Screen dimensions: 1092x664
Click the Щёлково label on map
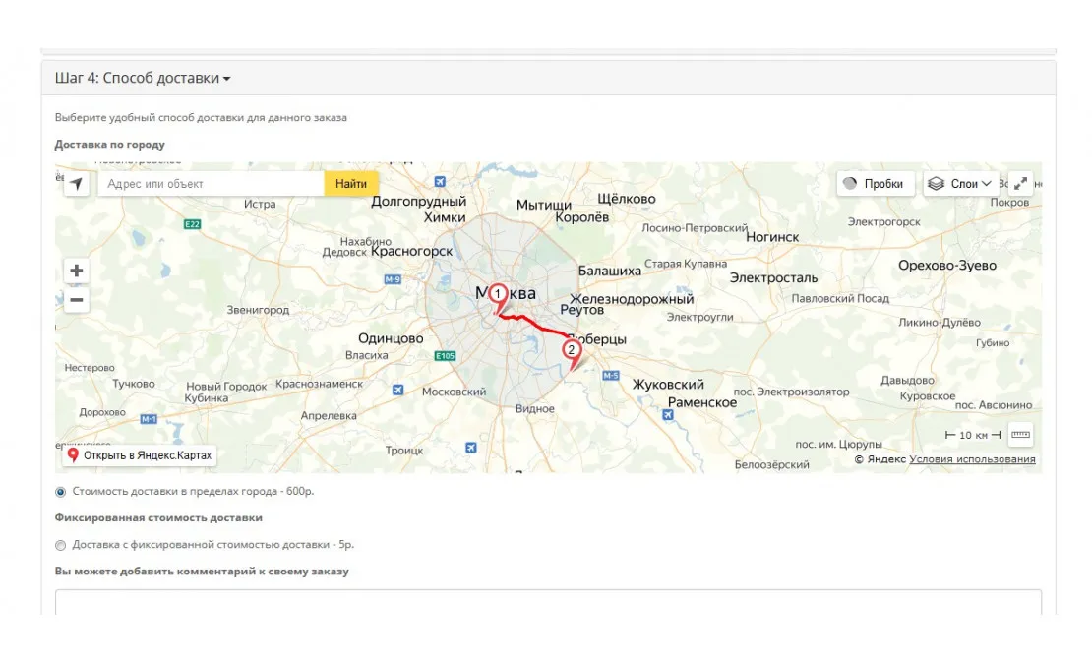(x=627, y=199)
